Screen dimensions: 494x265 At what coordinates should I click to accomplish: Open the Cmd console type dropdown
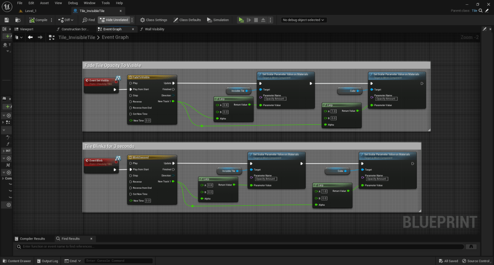(72, 261)
